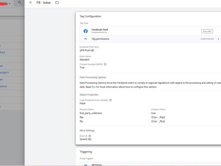221x166 pixels.
Task: Open the Tag permissions row label
Action: click(x=100, y=39)
